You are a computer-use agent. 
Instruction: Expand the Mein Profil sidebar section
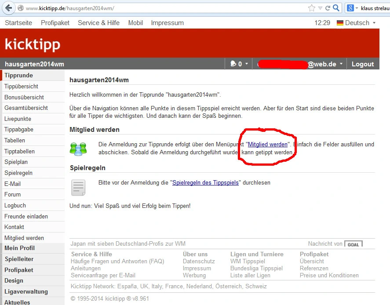click(x=19, y=248)
